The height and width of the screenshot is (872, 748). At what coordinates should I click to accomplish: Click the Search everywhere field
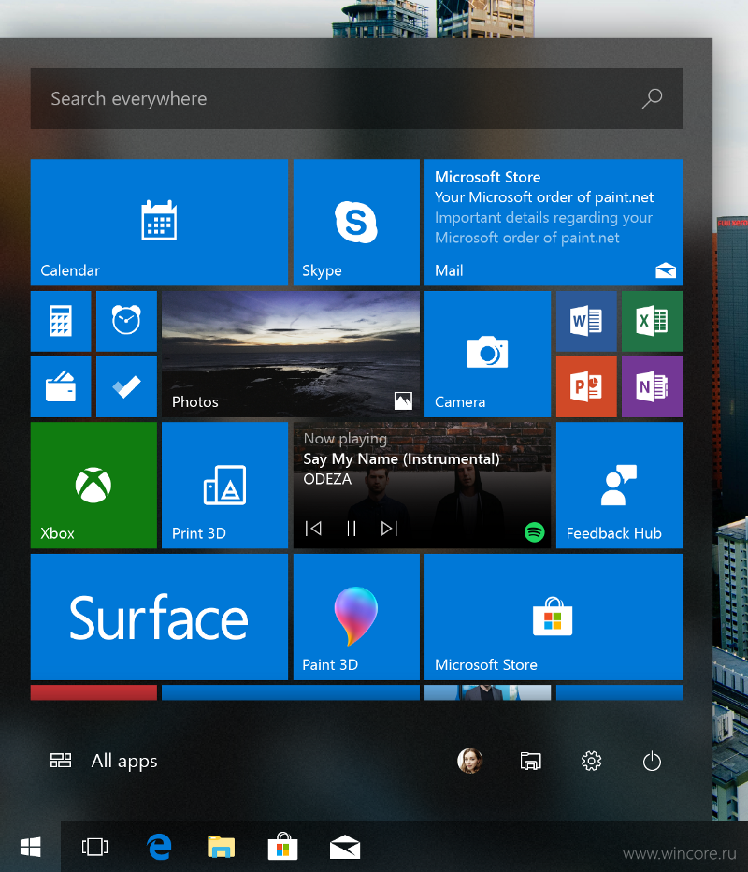356,98
